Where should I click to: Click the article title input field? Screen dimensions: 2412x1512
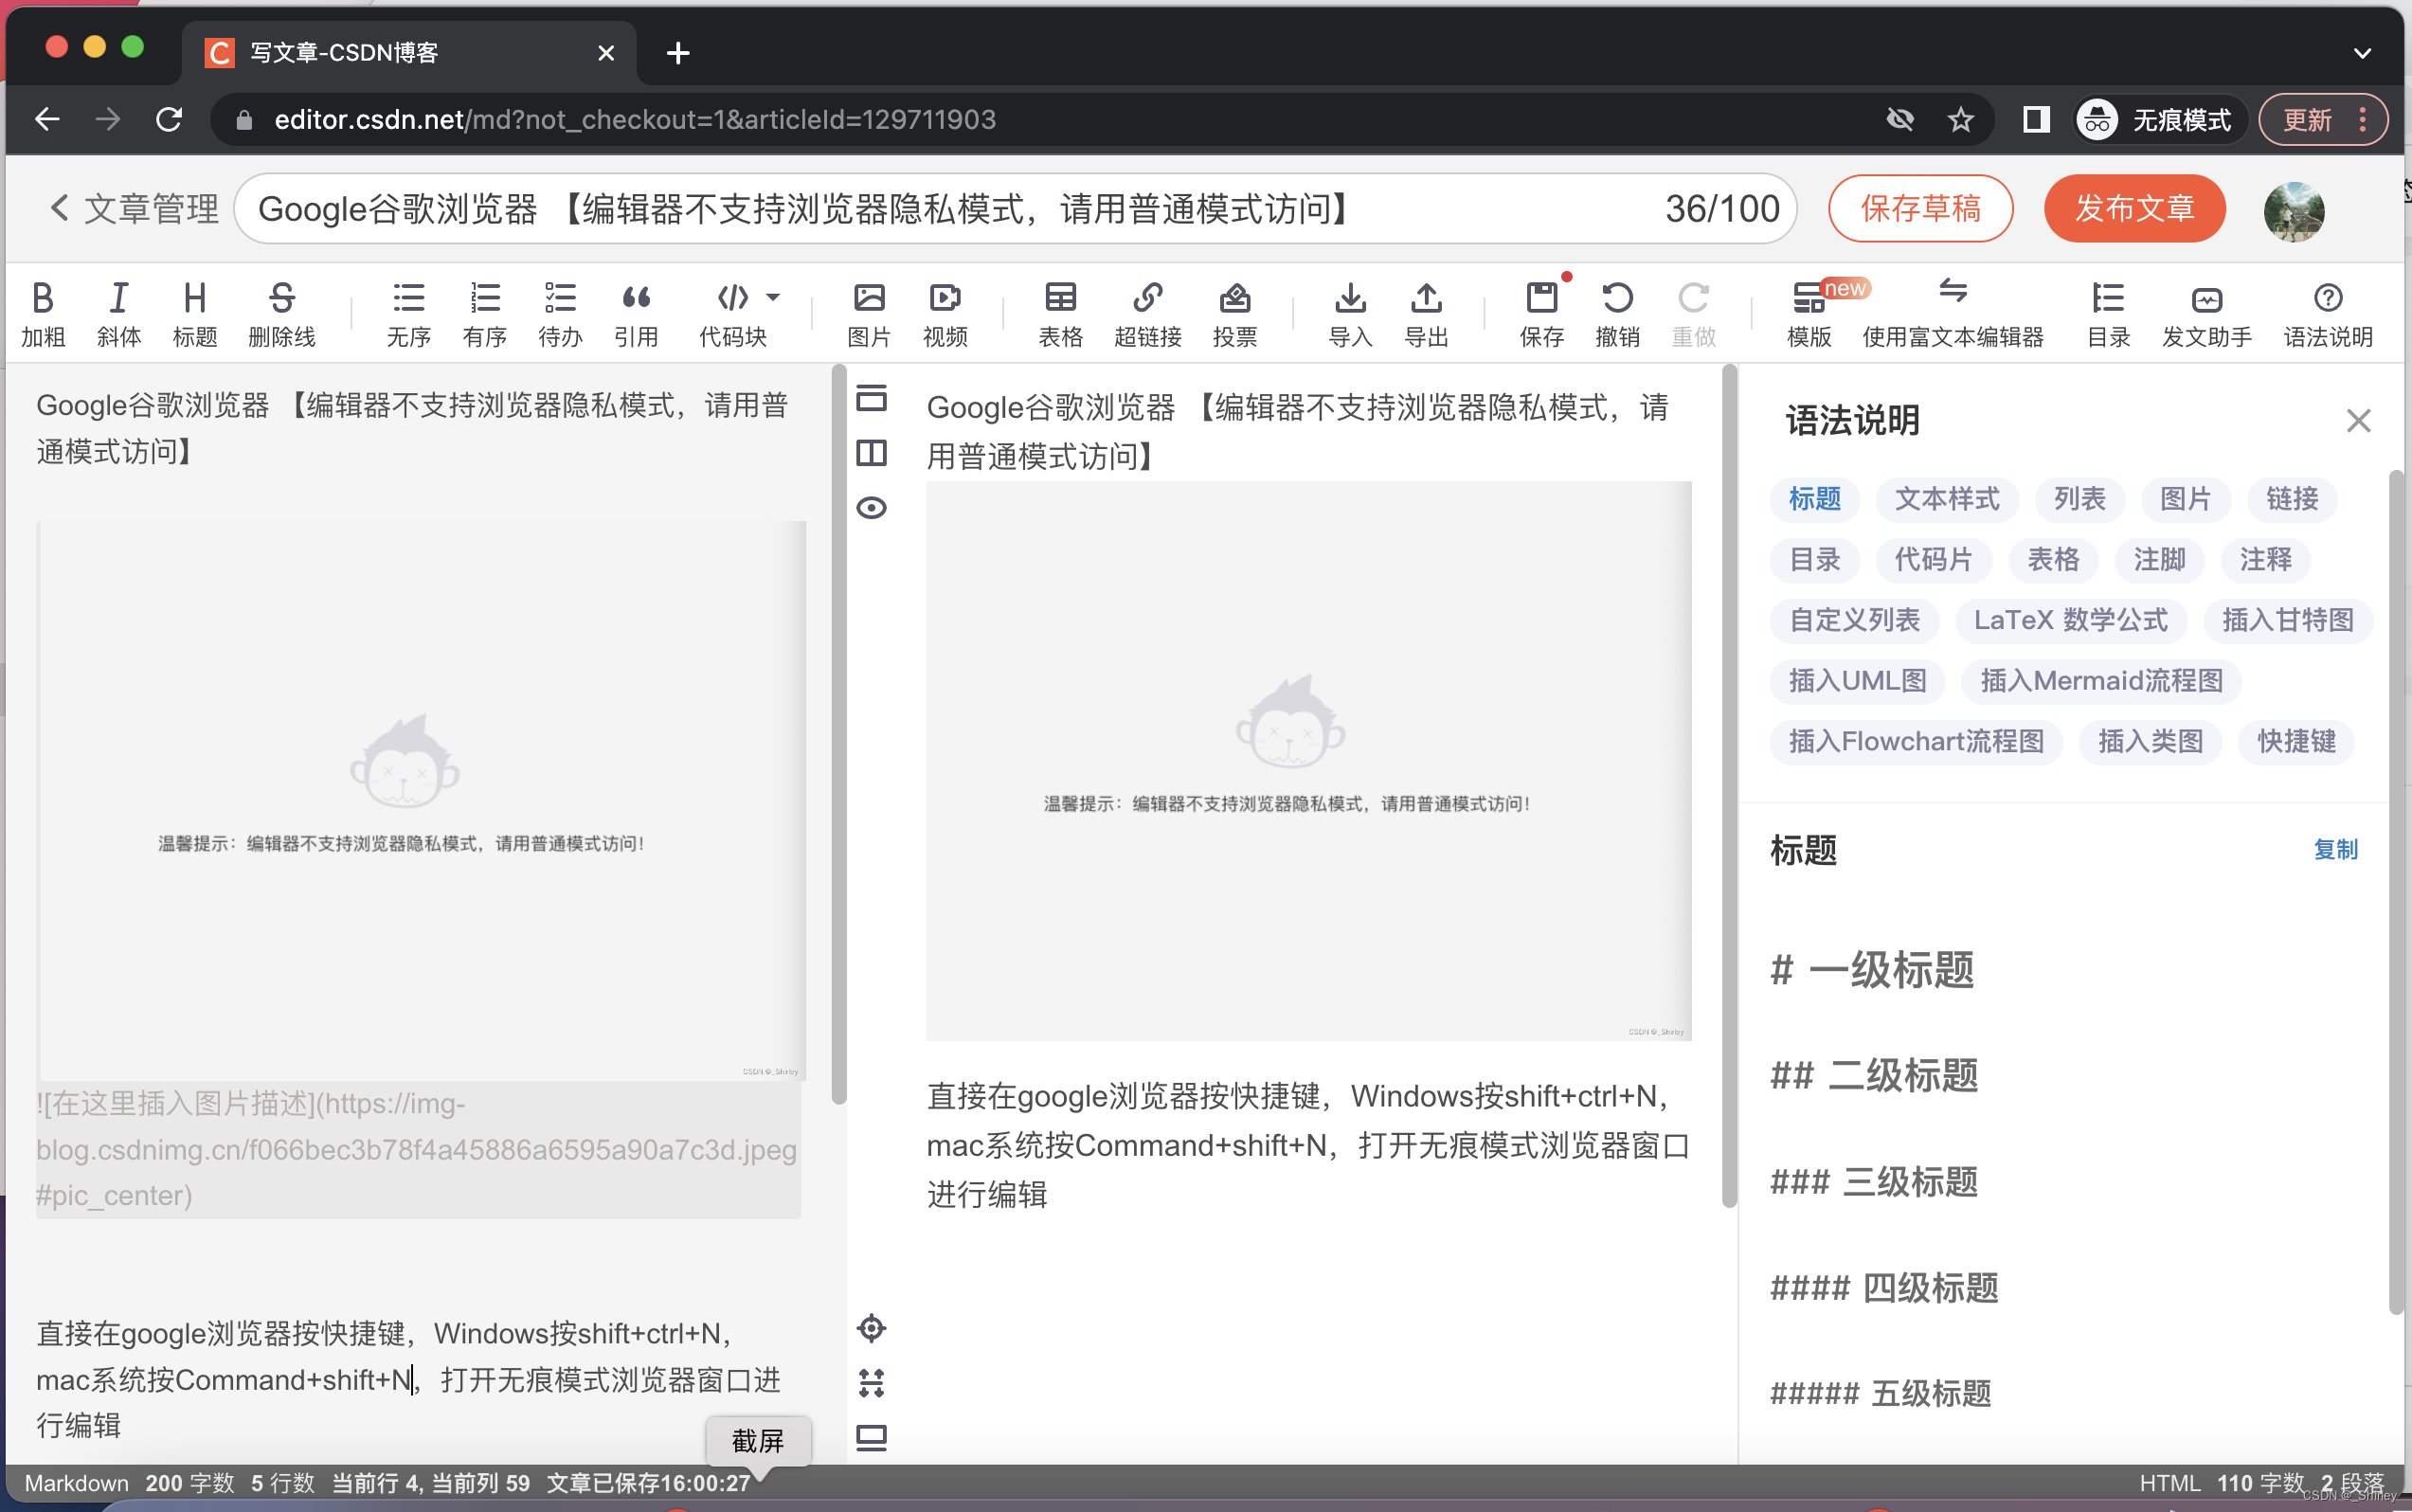pos(900,208)
